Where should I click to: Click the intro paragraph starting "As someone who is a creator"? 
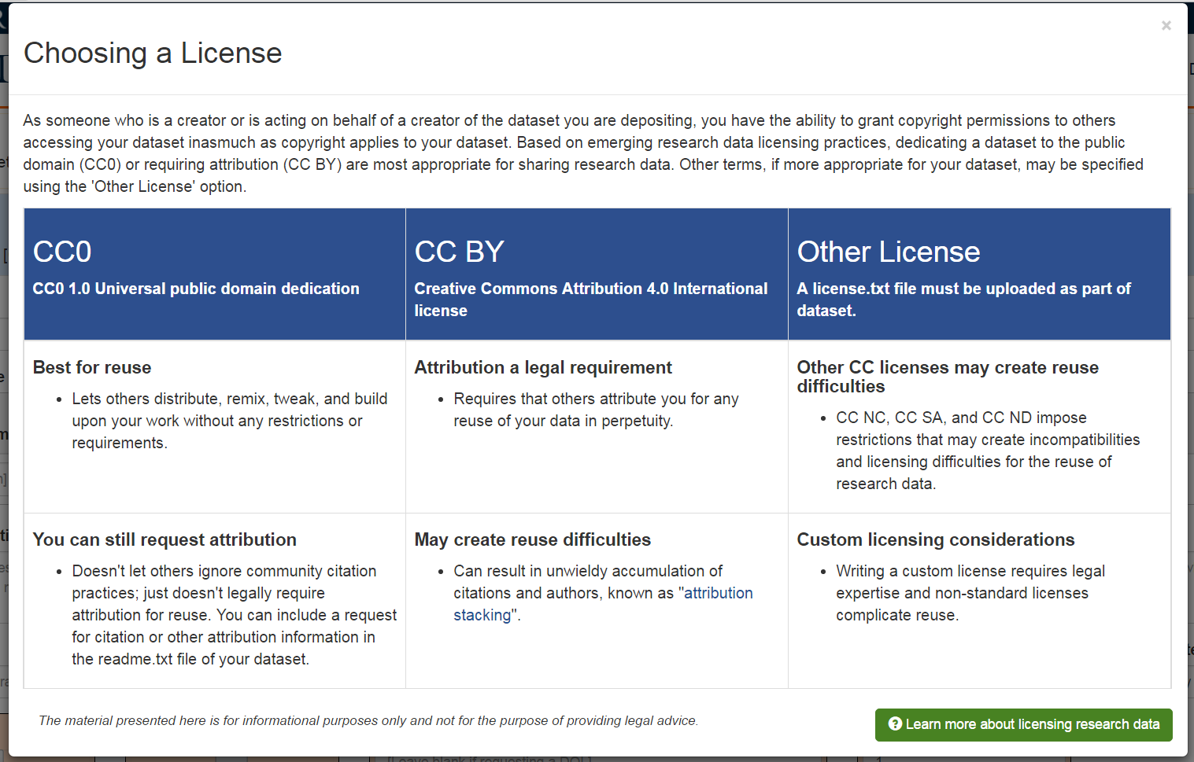[583, 153]
